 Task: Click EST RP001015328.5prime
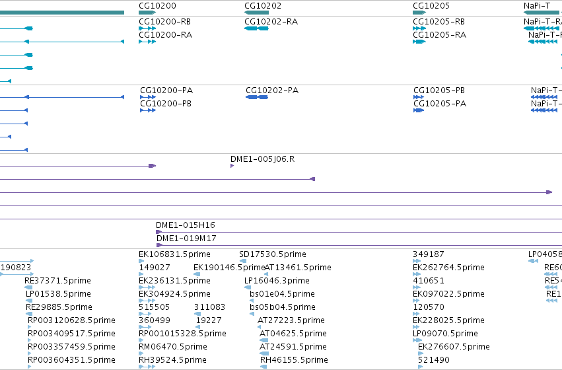point(182,334)
